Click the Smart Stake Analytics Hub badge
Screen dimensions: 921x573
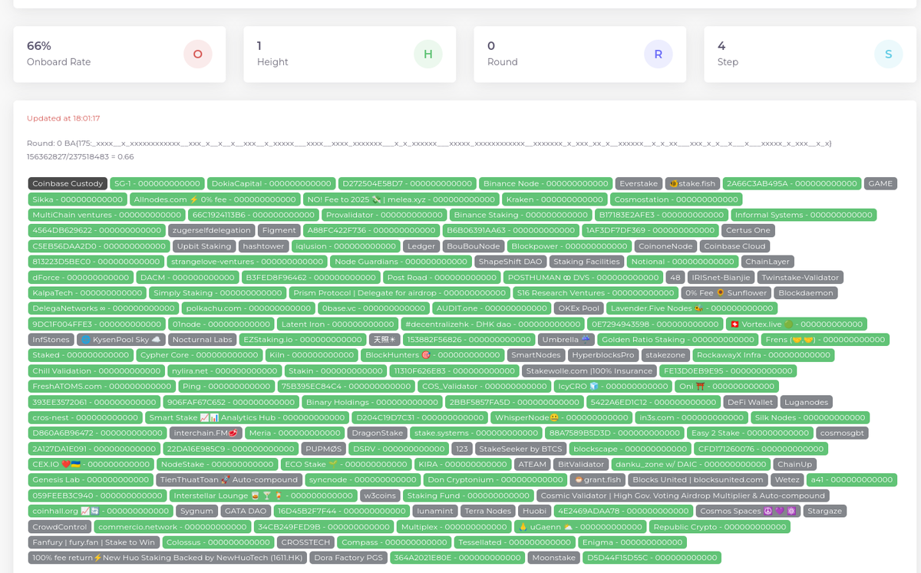[246, 417]
